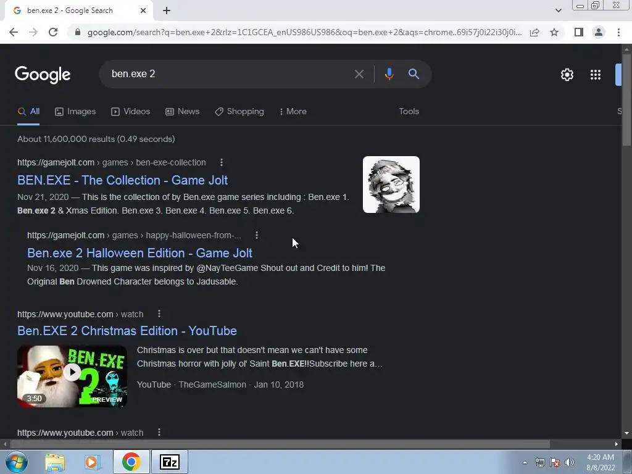This screenshot has width=632, height=474.
Task: Switch to Shopping results tab
Action: tap(239, 112)
